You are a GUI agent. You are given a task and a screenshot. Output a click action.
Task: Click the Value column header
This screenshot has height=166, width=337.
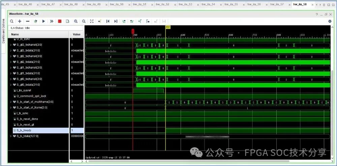click(x=76, y=34)
